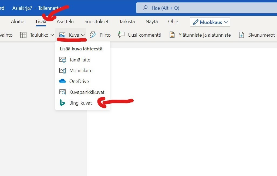Click the Kuva picture icon

pos(62,35)
